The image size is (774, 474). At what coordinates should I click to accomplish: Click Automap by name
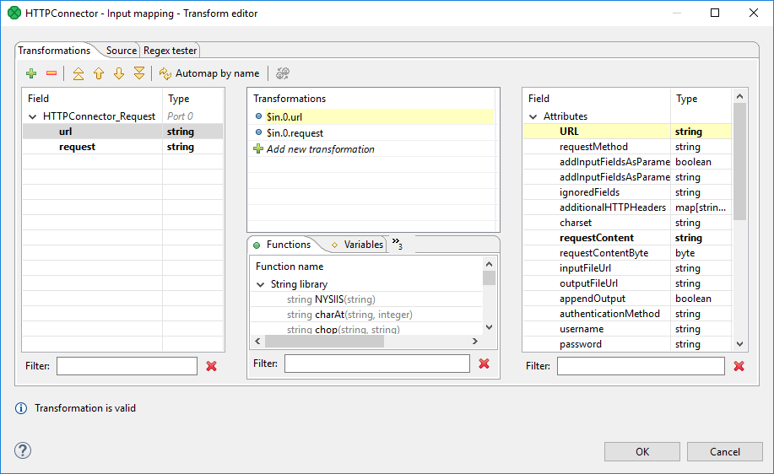point(209,73)
